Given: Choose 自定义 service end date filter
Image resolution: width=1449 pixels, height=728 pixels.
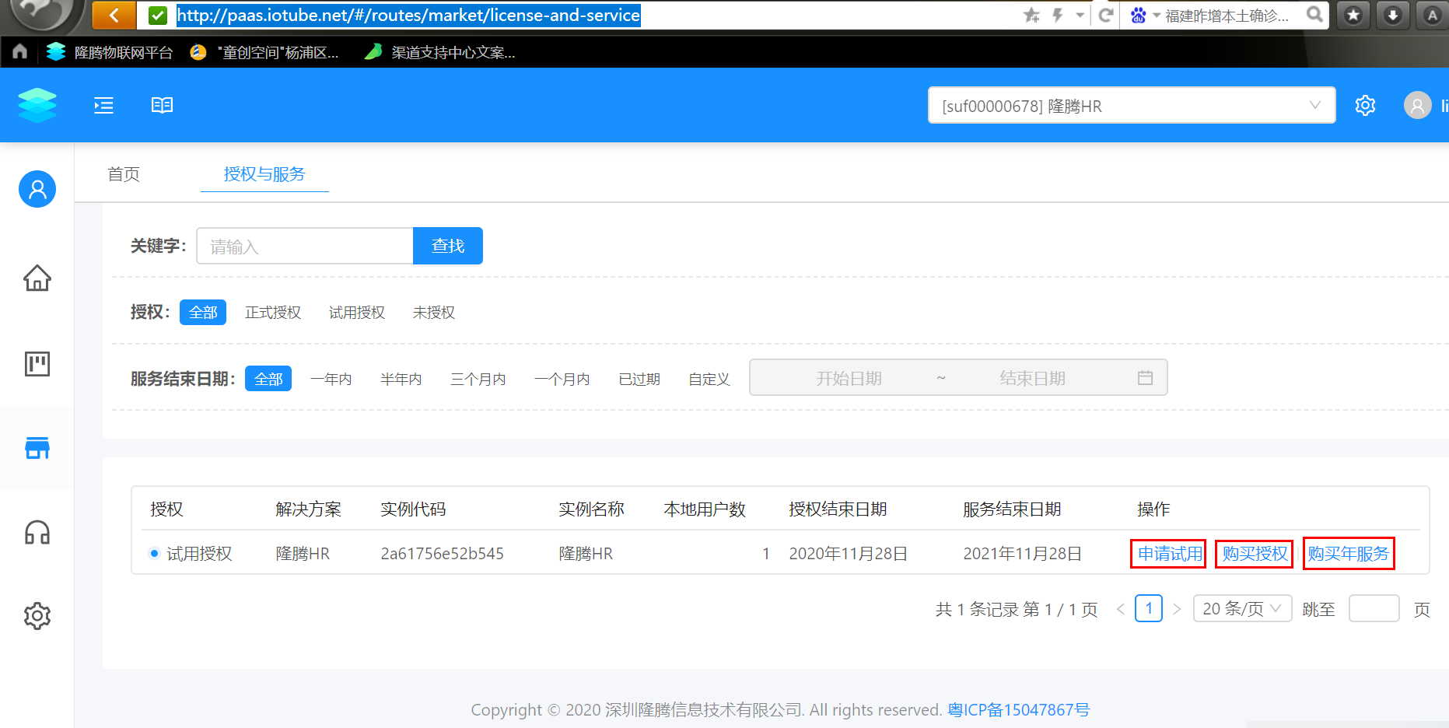Looking at the screenshot, I should tap(709, 379).
